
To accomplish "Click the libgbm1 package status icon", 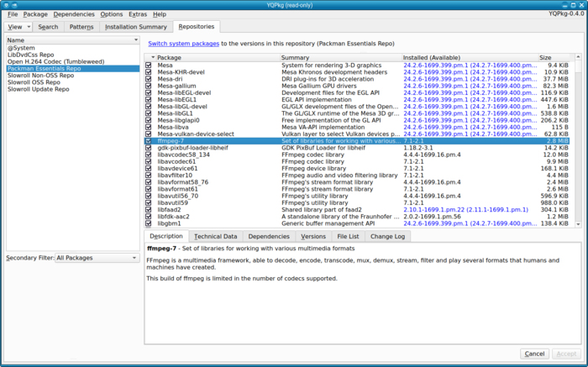I will 150,223.
